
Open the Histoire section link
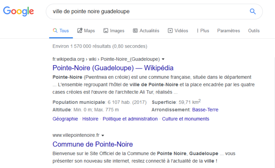90,119
